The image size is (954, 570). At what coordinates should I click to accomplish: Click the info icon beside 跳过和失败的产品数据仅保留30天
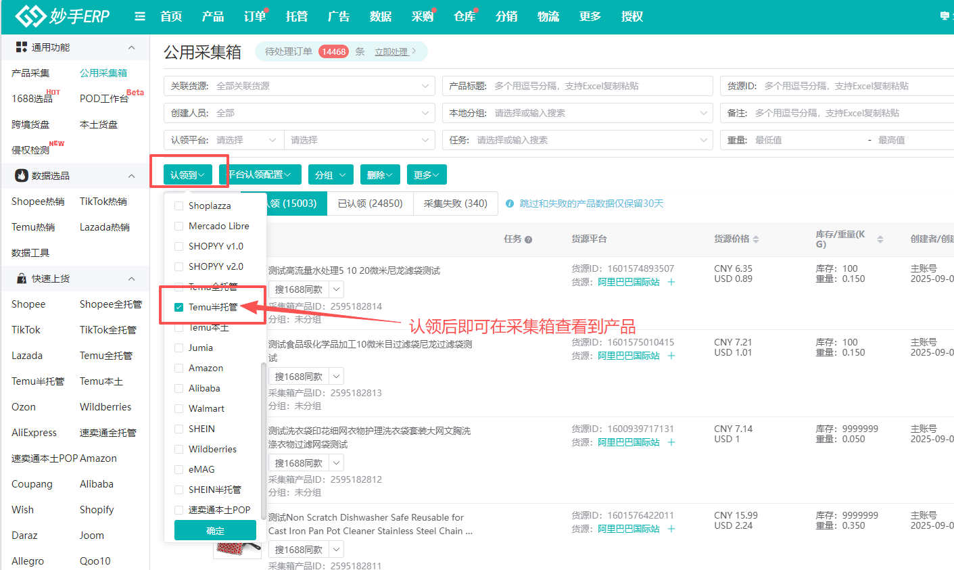coord(510,204)
